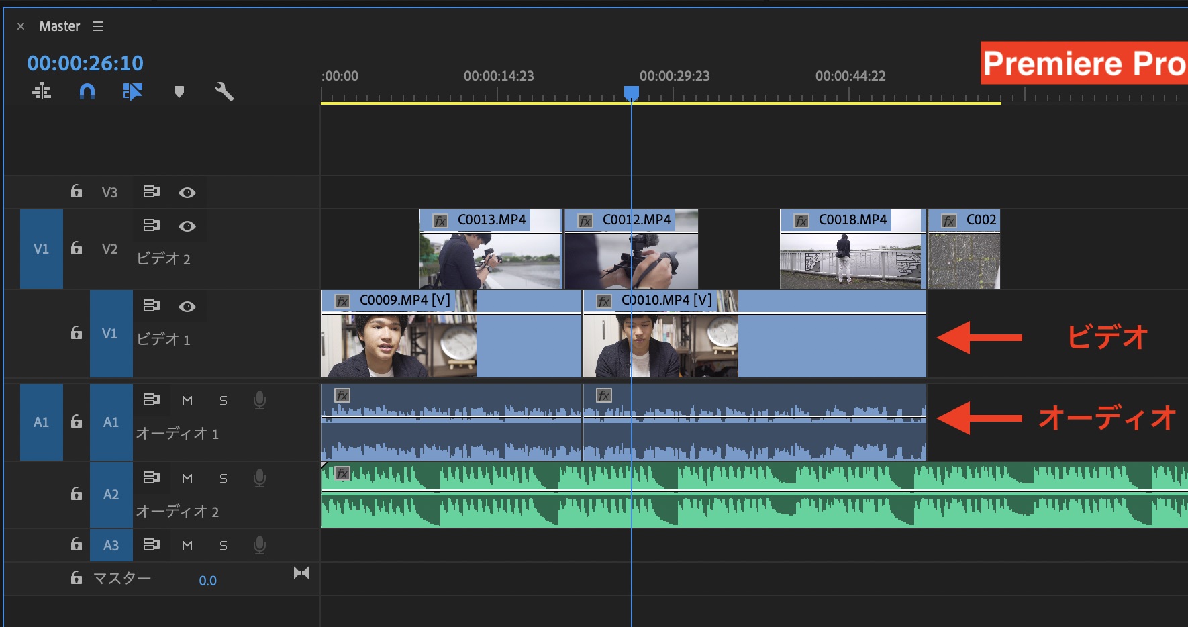
Task: Solo the A2 audio track
Action: 224,479
